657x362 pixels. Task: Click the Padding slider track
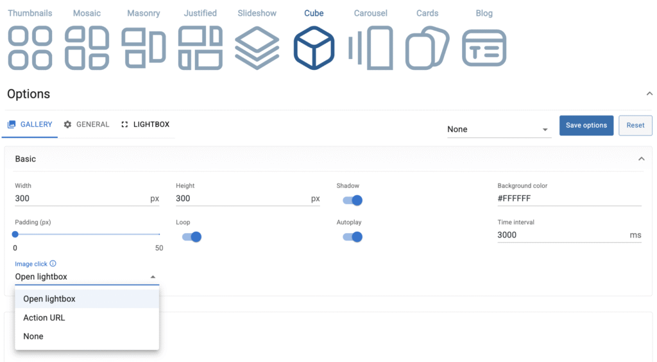coord(87,234)
